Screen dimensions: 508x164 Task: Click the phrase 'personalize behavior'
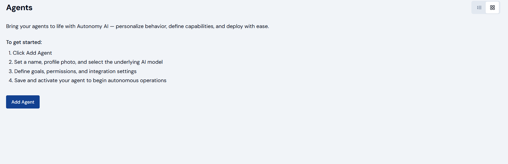(141, 26)
